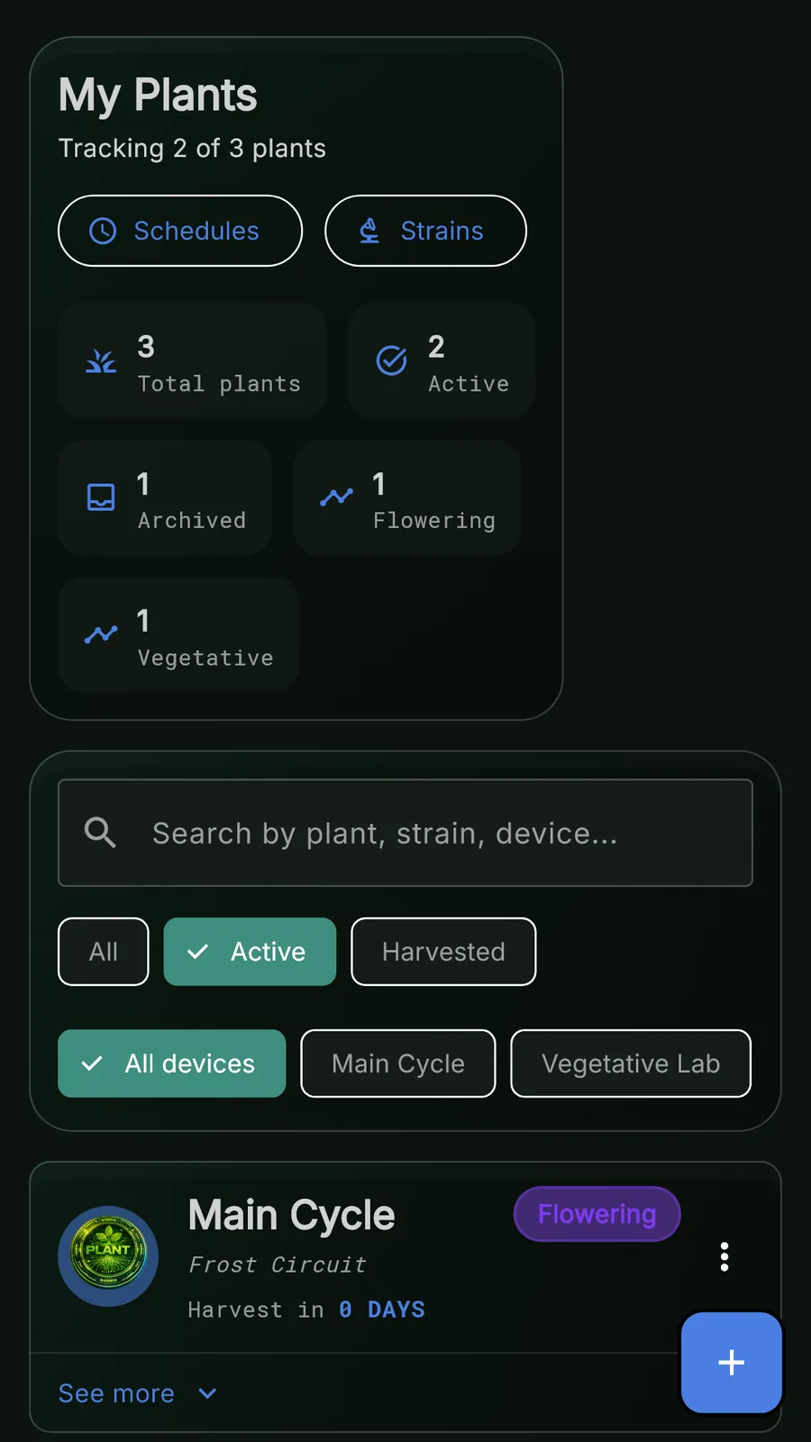Select the Vegetative Lab device filter

(630, 1063)
